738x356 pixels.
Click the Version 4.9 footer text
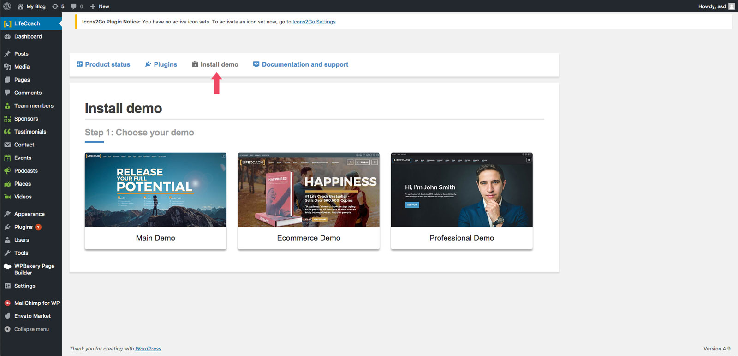(717, 349)
